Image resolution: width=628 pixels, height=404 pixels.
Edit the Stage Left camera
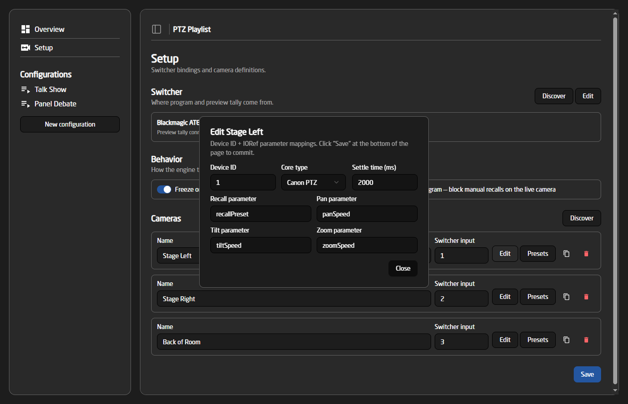point(505,254)
